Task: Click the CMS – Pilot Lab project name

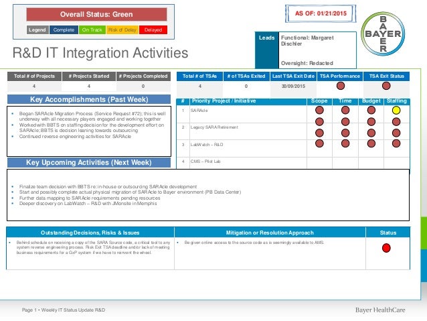Action: pos(205,162)
